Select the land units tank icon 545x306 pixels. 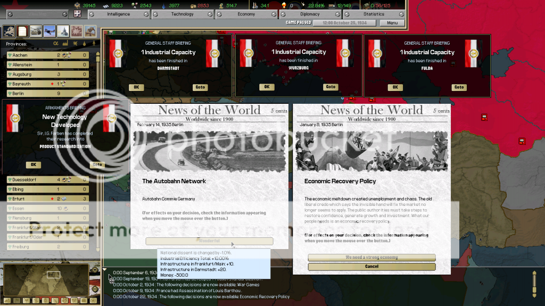pos(36,31)
